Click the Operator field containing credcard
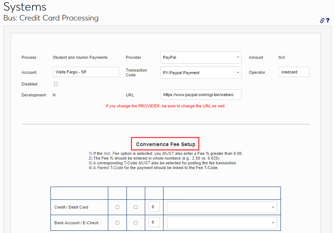 pos(294,72)
